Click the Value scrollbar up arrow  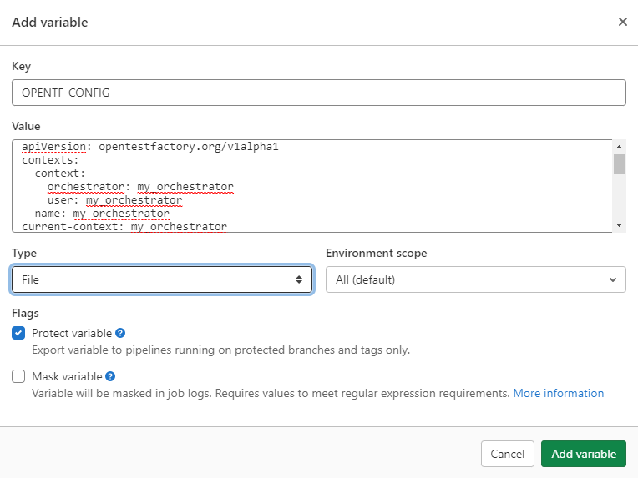[x=620, y=147]
